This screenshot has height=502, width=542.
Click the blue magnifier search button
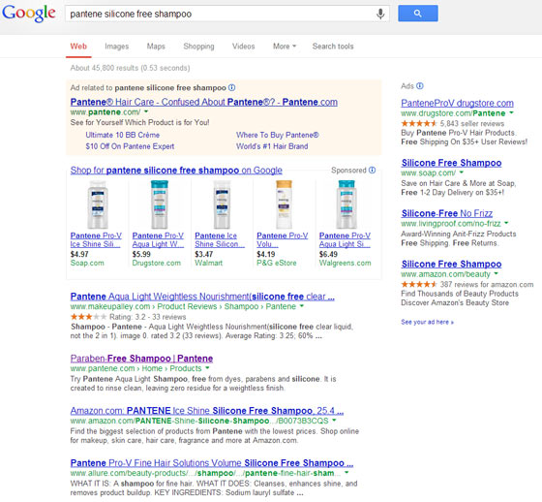(x=418, y=14)
